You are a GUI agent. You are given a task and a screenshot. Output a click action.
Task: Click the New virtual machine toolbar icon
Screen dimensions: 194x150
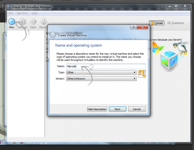pyautogui.click(x=12, y=22)
